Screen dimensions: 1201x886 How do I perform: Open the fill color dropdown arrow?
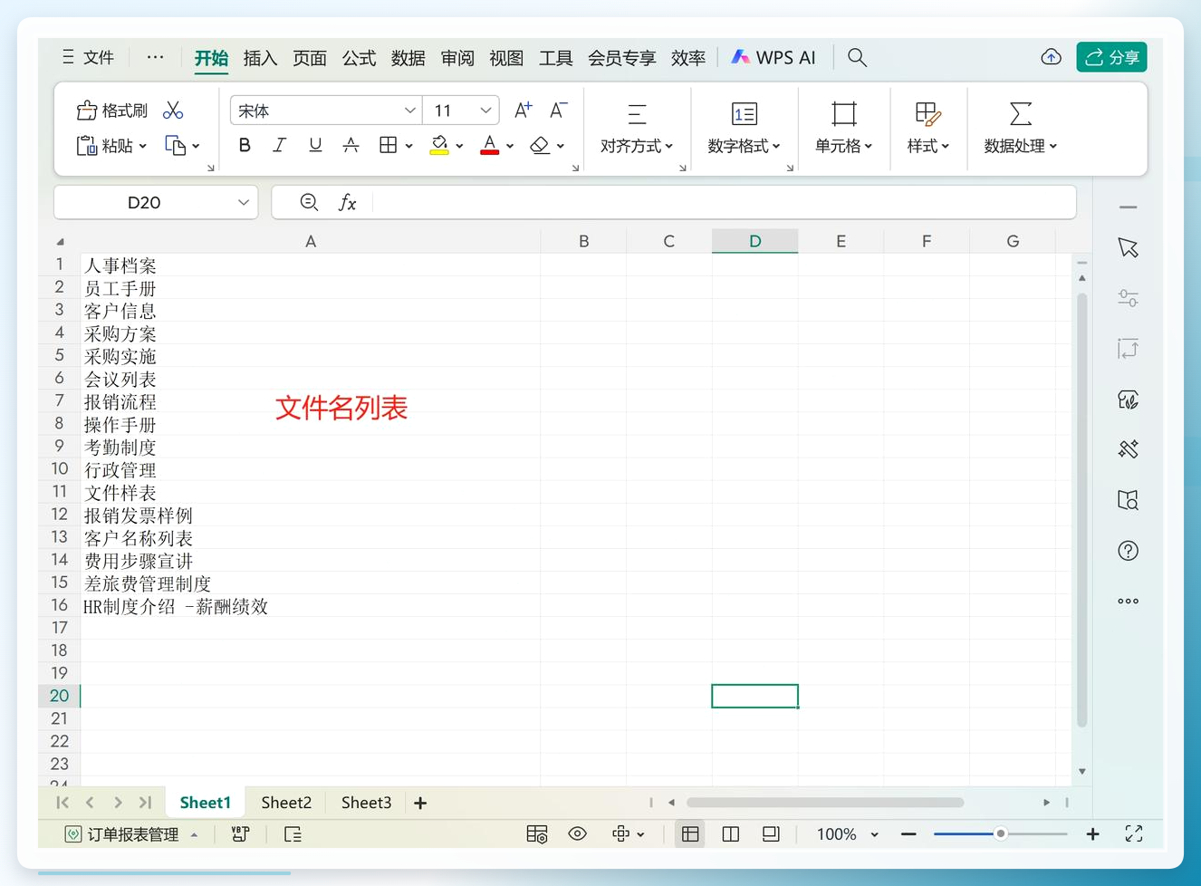click(460, 146)
